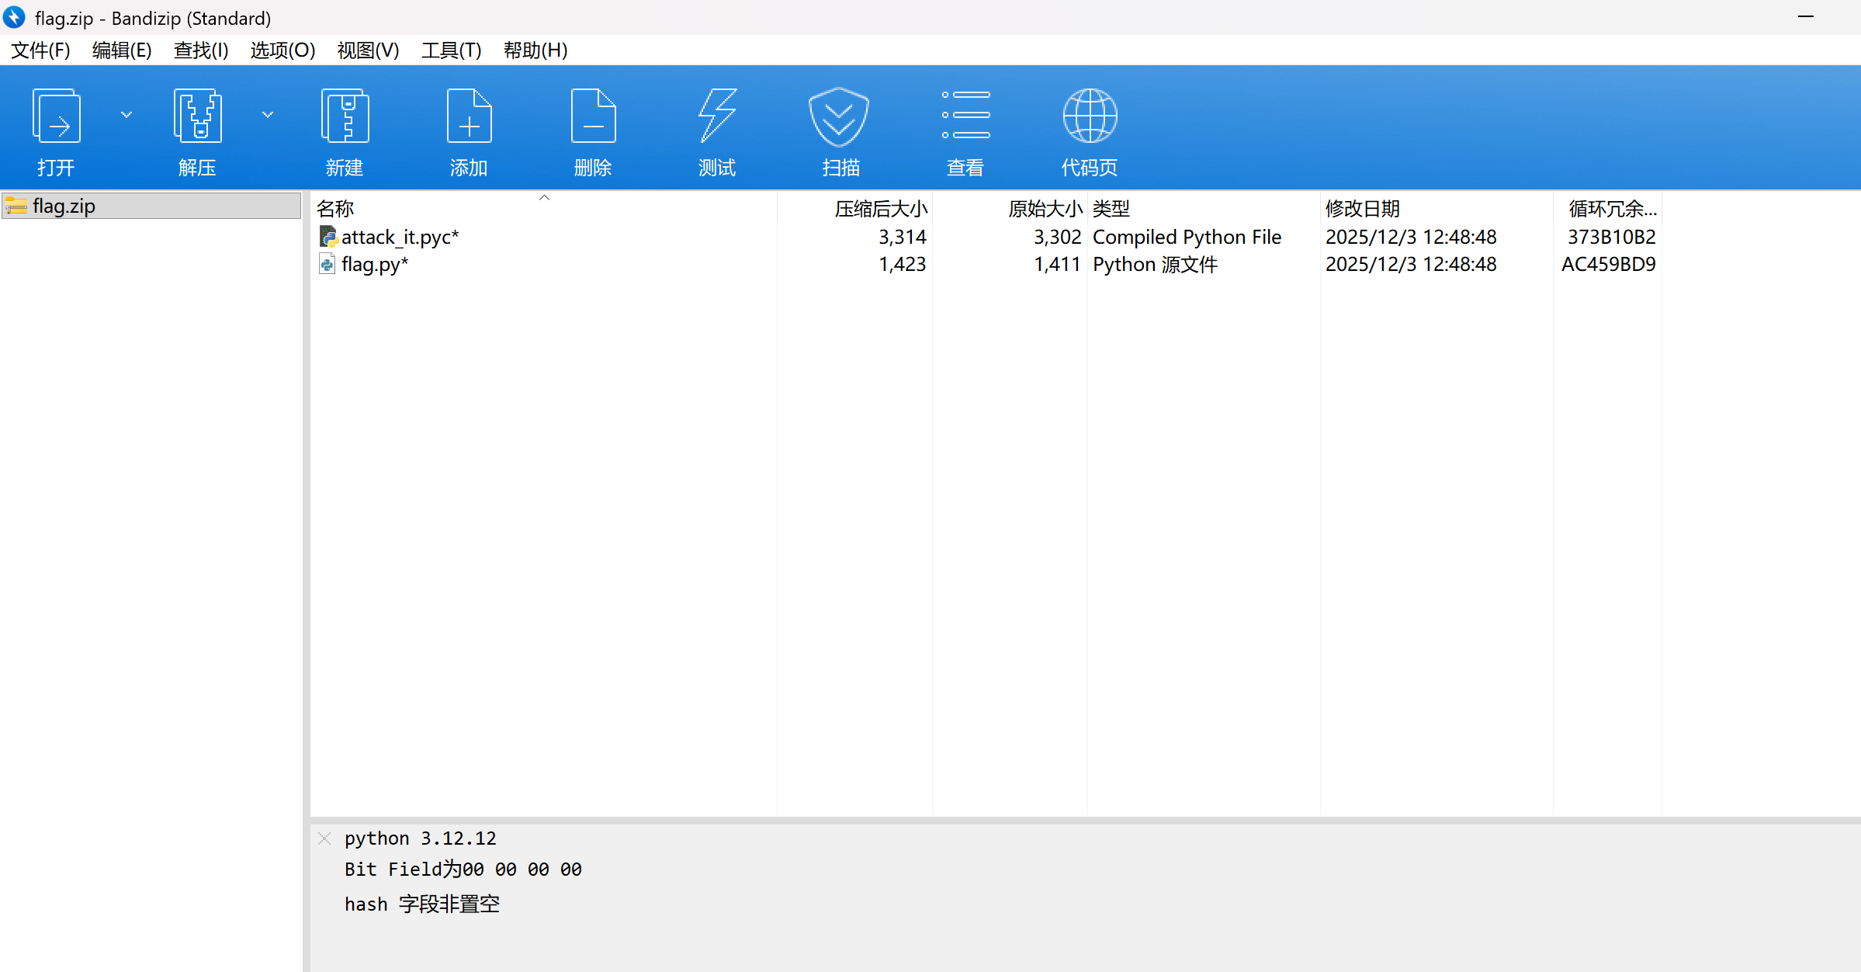Click CRC value 373B10B2
Screen dimensions: 1861x972
[x=1612, y=237]
